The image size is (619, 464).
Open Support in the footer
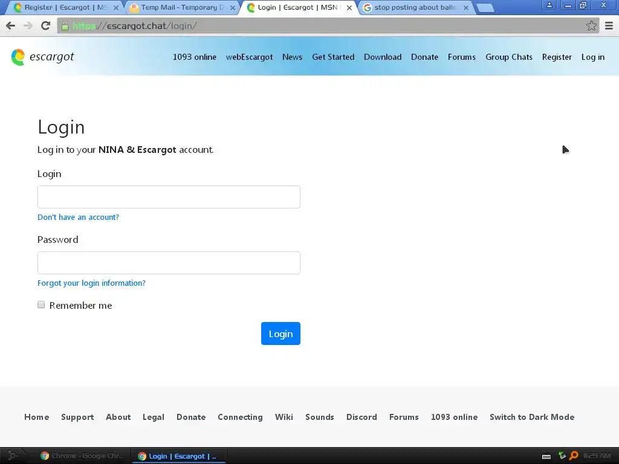[77, 417]
